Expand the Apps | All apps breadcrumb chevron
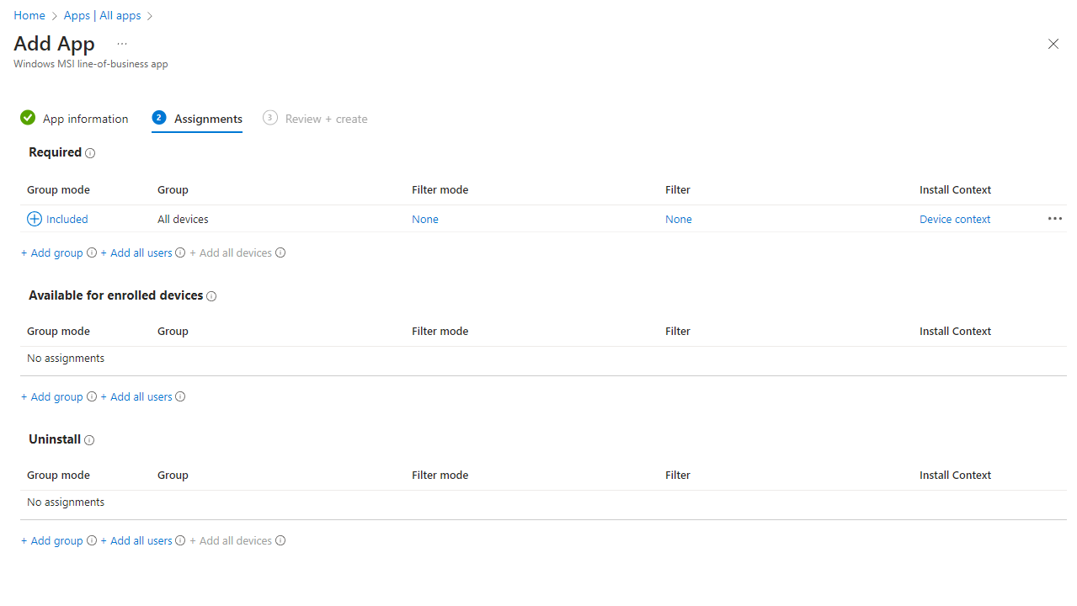Image resolution: width=1077 pixels, height=606 pixels. (150, 16)
